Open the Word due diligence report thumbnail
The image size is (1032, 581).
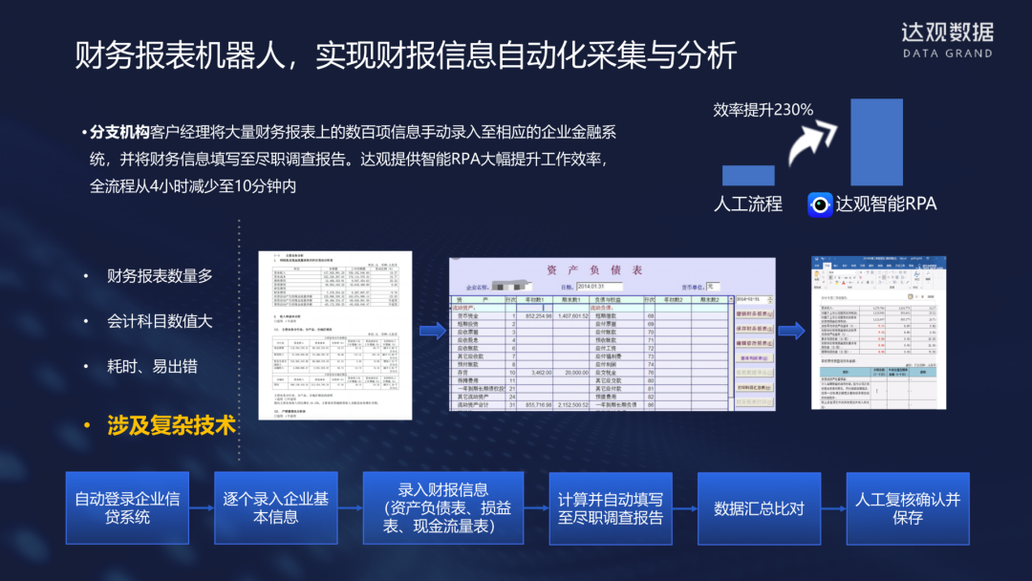pos(879,333)
